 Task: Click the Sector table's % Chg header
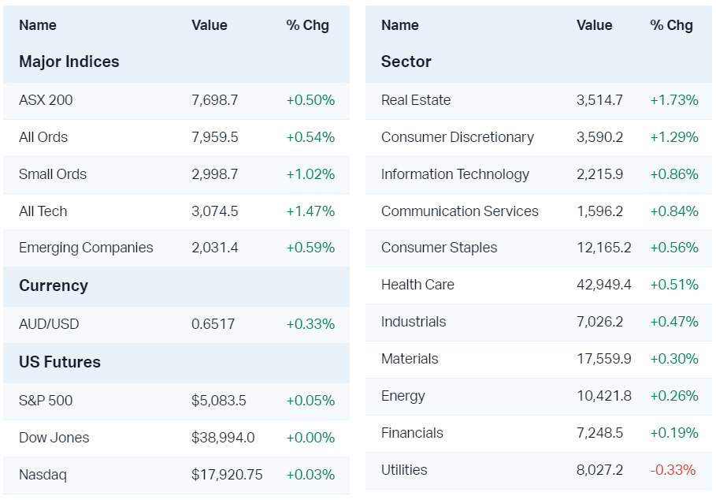tap(671, 25)
